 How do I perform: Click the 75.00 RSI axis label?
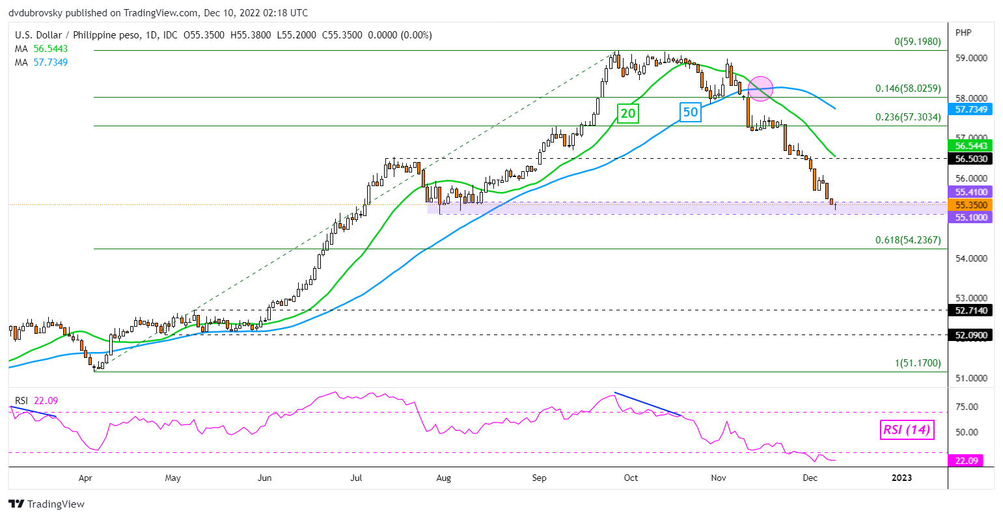[x=966, y=407]
